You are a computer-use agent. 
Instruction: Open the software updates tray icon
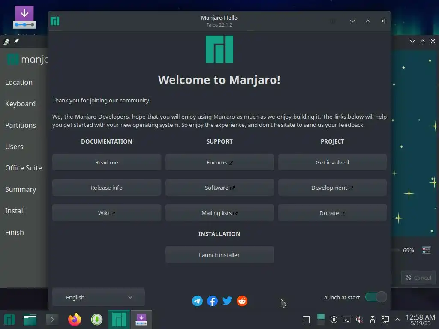(x=334, y=320)
